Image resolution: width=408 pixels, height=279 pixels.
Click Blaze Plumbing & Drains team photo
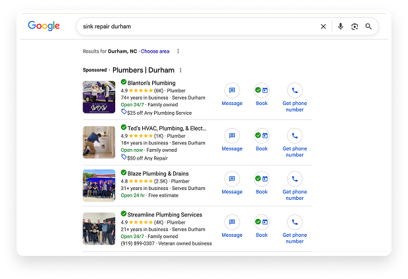tap(99, 185)
